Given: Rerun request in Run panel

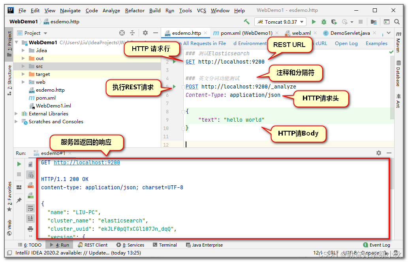Looking at the screenshot, I should [x=19, y=164].
